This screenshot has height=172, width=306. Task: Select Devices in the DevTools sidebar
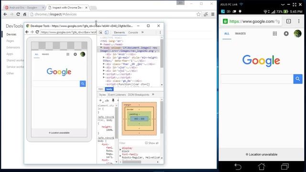click(11, 34)
